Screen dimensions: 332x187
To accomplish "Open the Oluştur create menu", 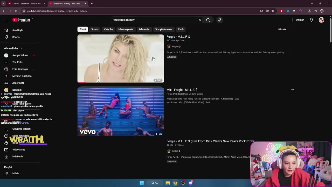I will point(297,20).
